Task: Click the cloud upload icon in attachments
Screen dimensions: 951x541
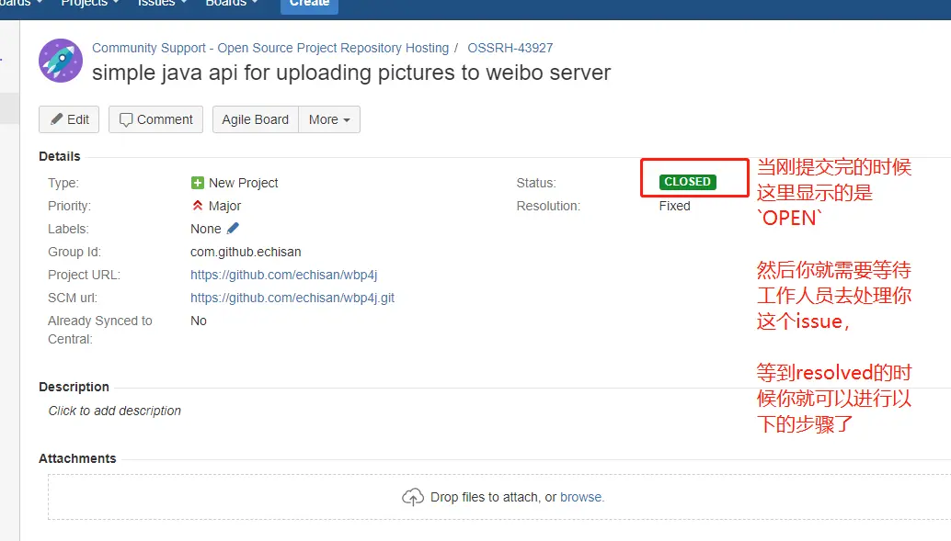Action: pos(413,497)
